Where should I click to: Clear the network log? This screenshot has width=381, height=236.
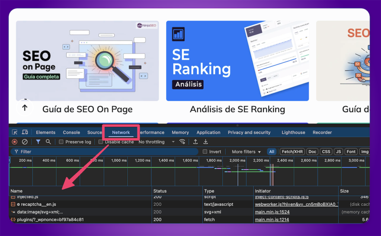point(25,142)
